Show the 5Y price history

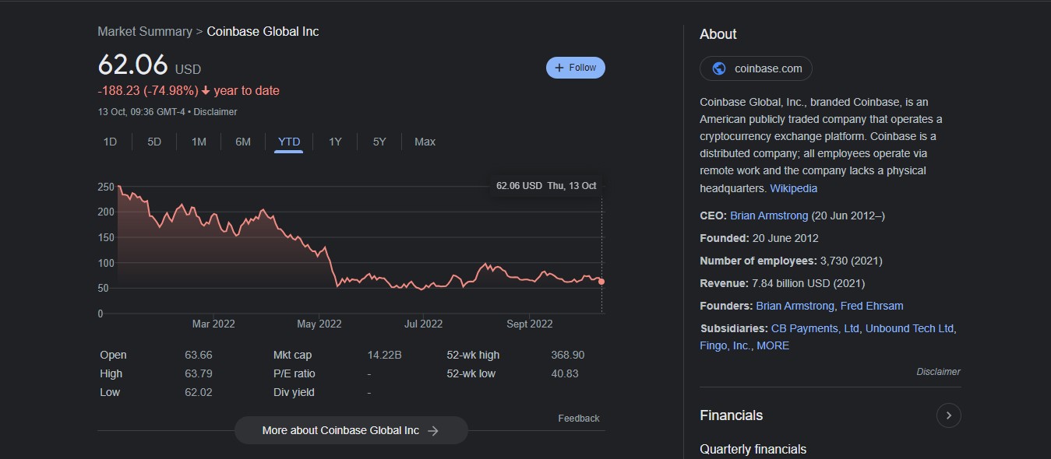379,142
